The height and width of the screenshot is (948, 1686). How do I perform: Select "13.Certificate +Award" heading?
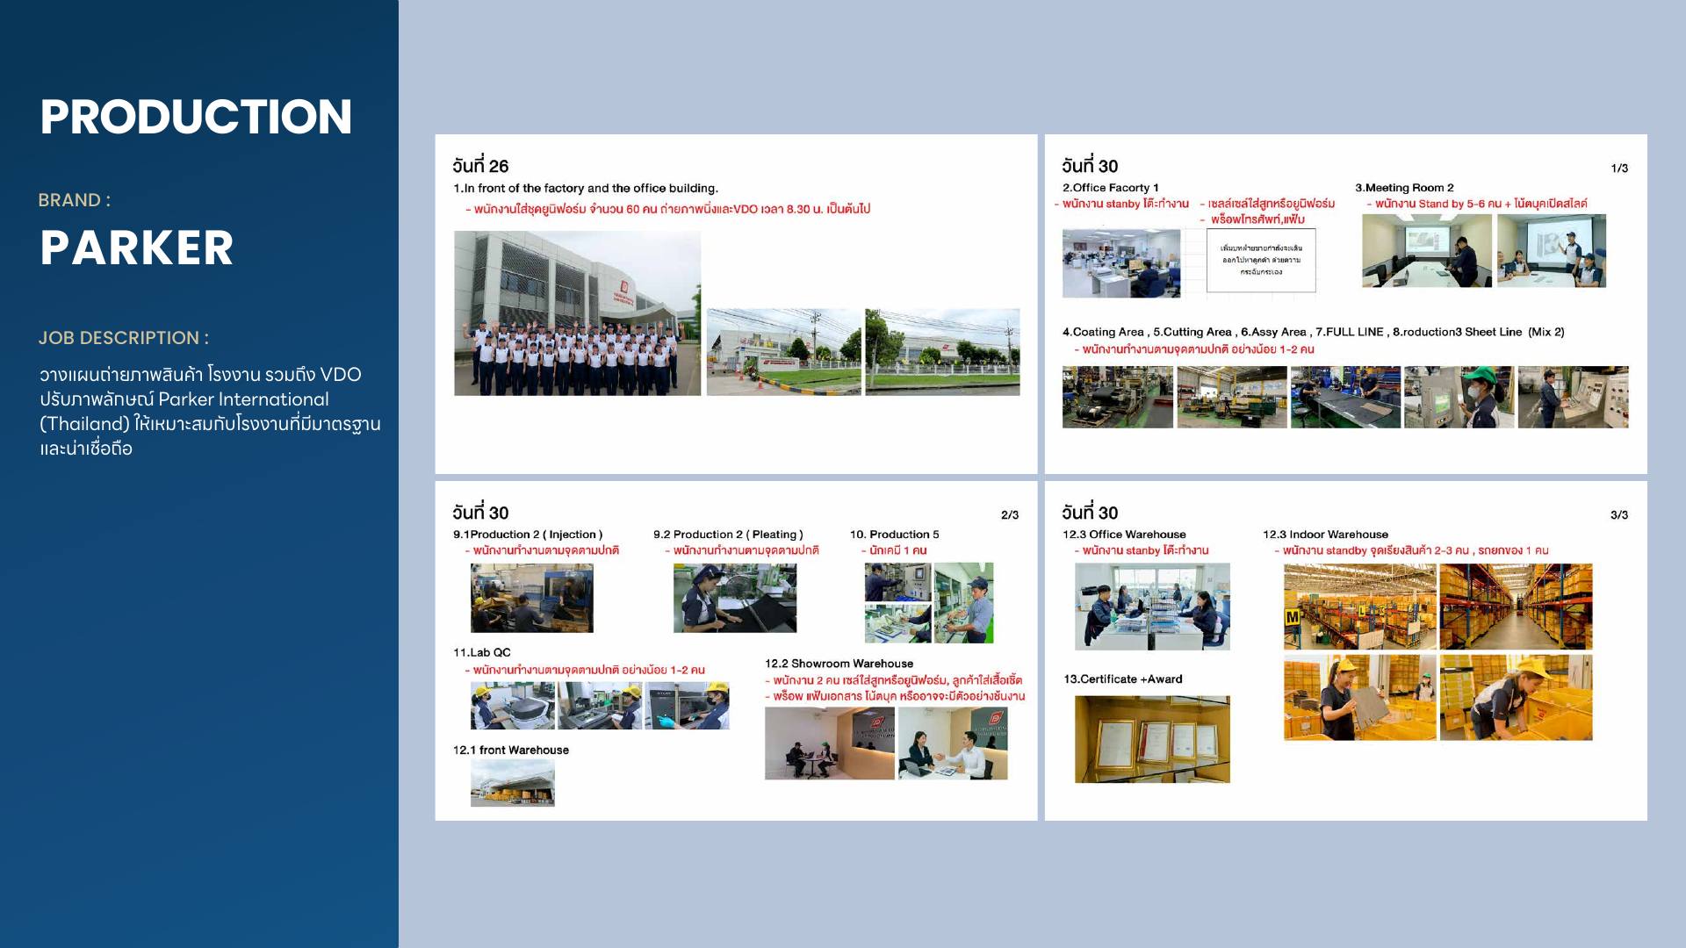[1123, 679]
